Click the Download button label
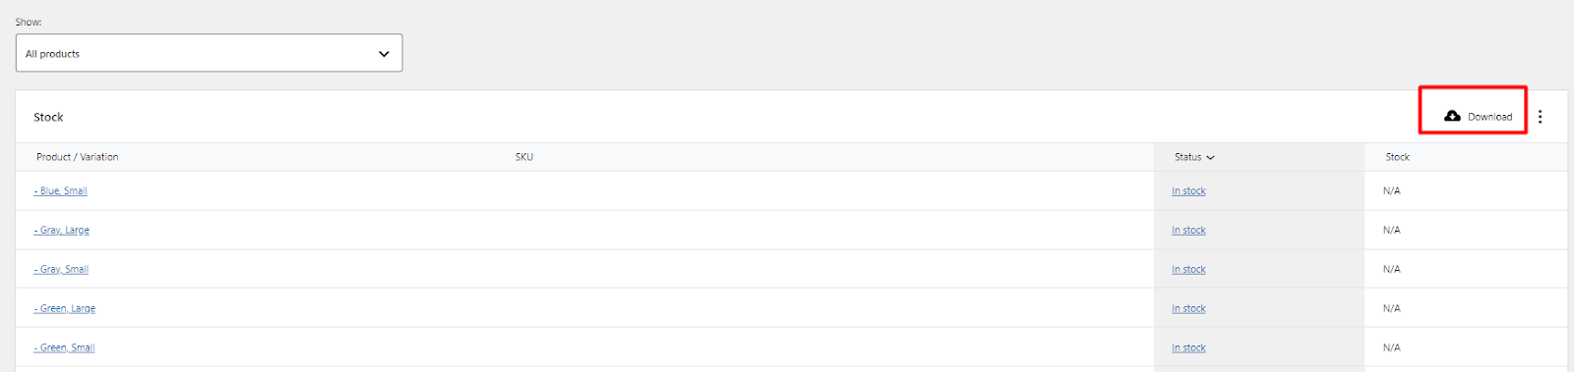Screen dimensions: 1574x372 (1489, 117)
